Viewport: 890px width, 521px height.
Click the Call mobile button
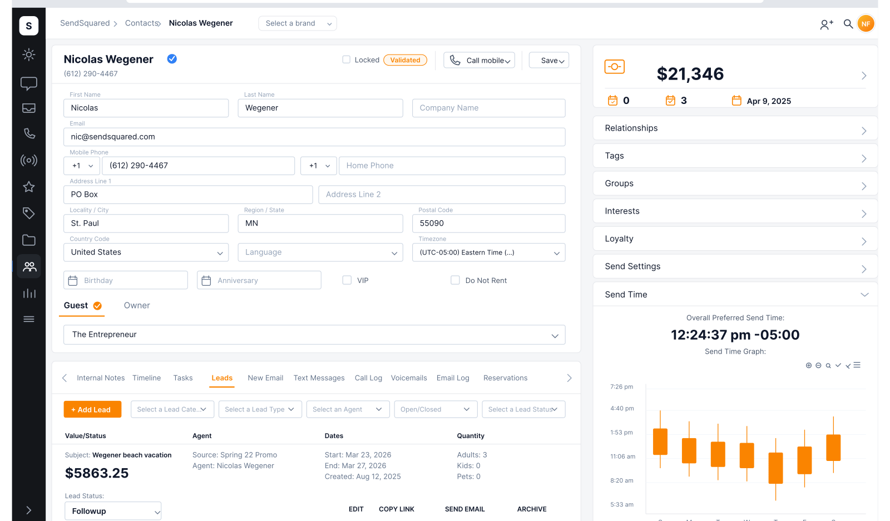[479, 60]
